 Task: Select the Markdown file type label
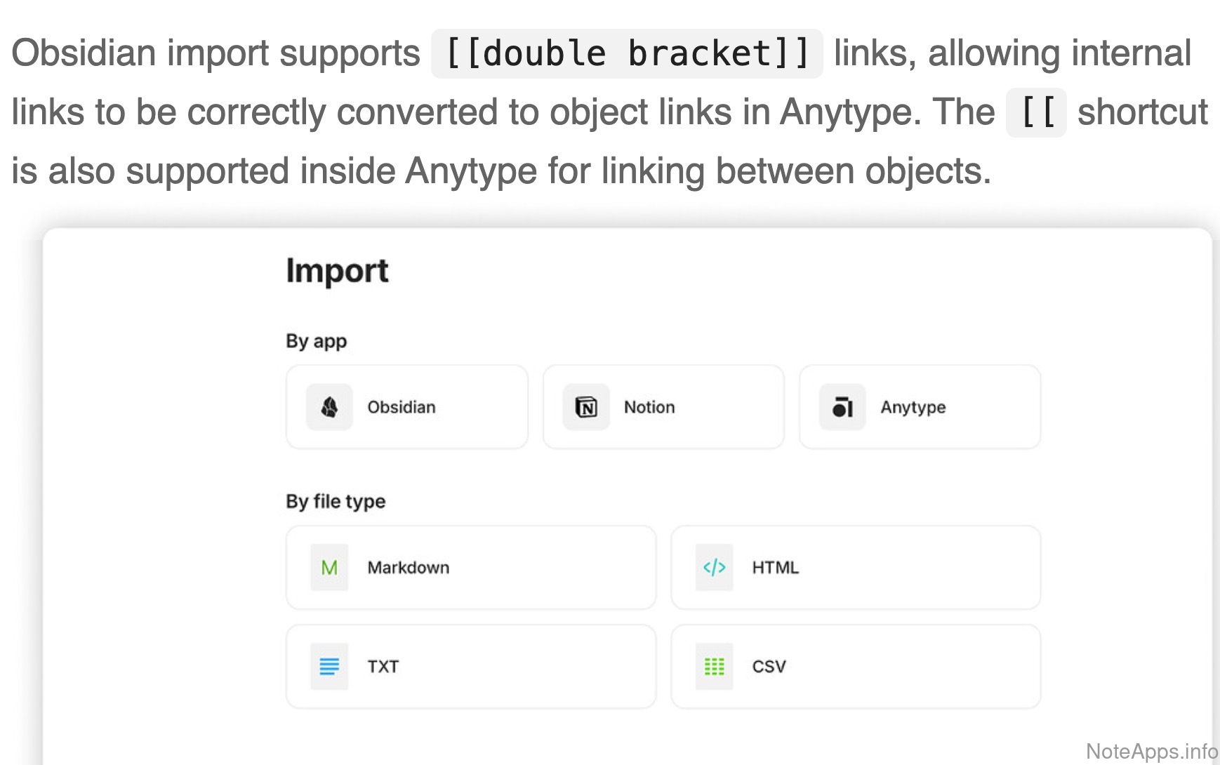(409, 568)
